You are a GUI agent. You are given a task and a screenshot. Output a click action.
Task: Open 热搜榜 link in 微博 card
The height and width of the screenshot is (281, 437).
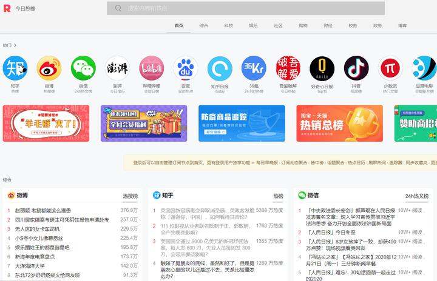coord(130,196)
